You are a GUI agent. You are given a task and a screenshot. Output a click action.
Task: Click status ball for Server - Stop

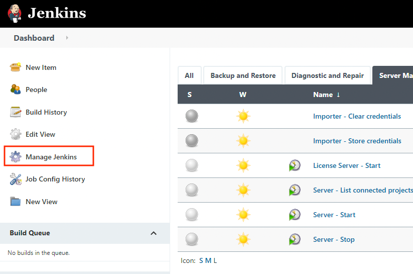click(192, 239)
